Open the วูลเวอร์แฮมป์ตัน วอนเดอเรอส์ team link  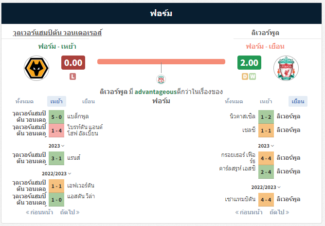(57, 33)
